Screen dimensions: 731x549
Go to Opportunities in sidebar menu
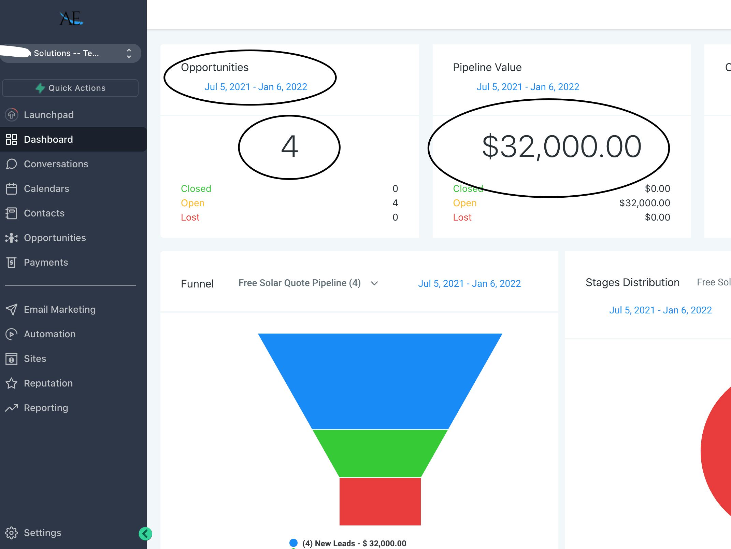tap(55, 238)
